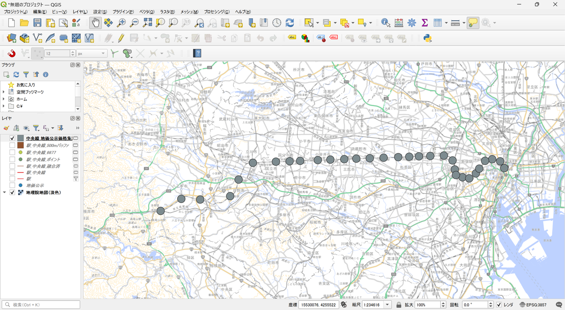Image resolution: width=565 pixels, height=310 pixels.
Task: Open the プロセシング(C) menu
Action: 217,12
